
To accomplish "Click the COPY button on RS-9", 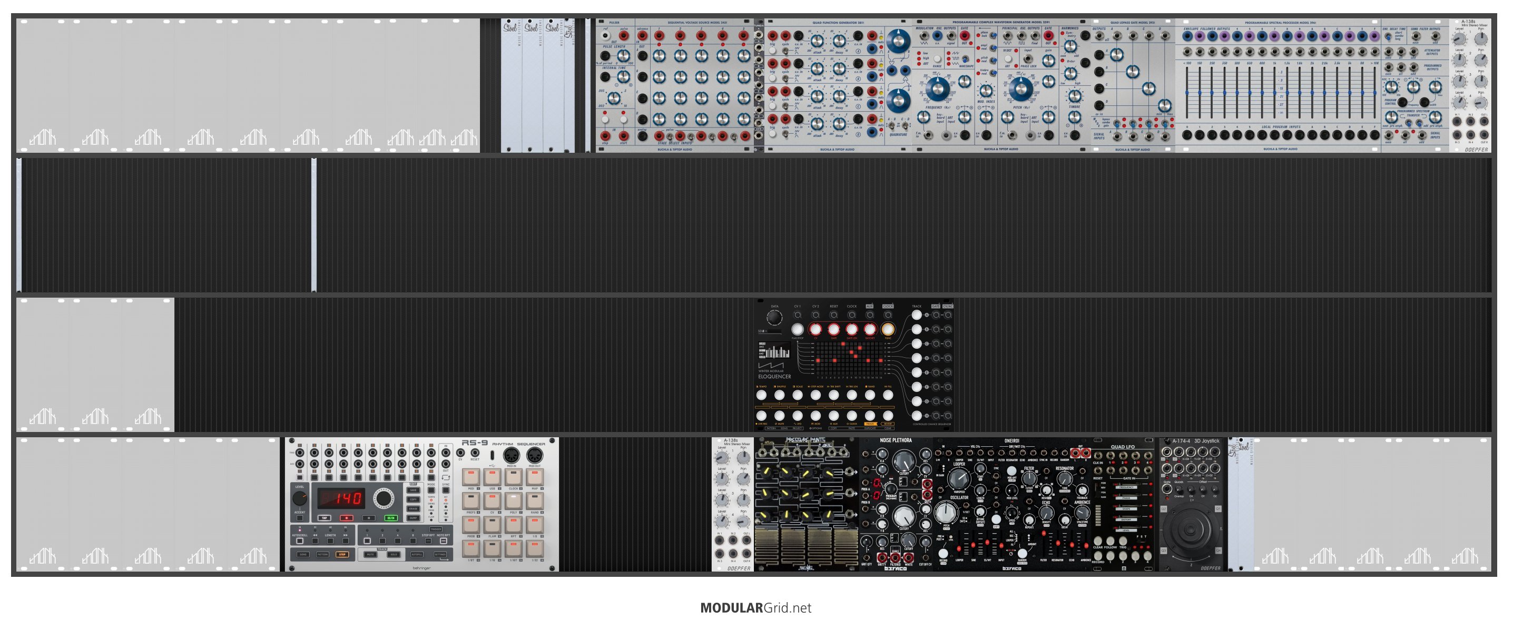I will [x=414, y=499].
